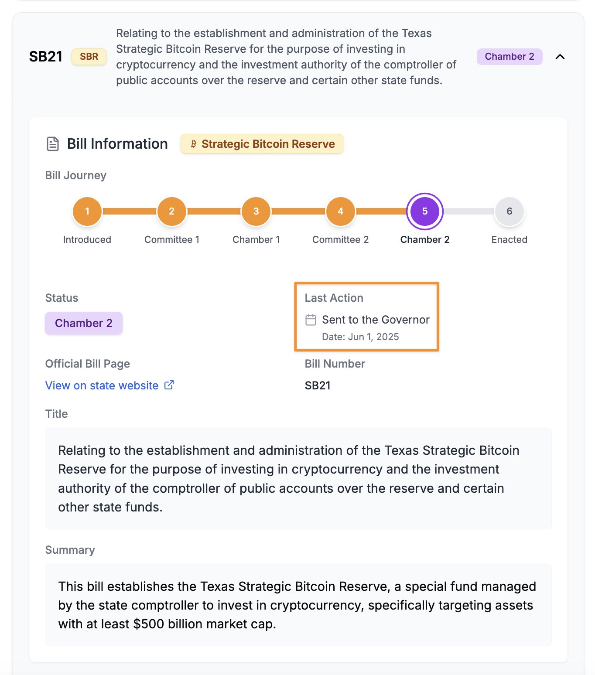Click the SB21 heading in card header
The height and width of the screenshot is (675, 595).
click(x=46, y=57)
